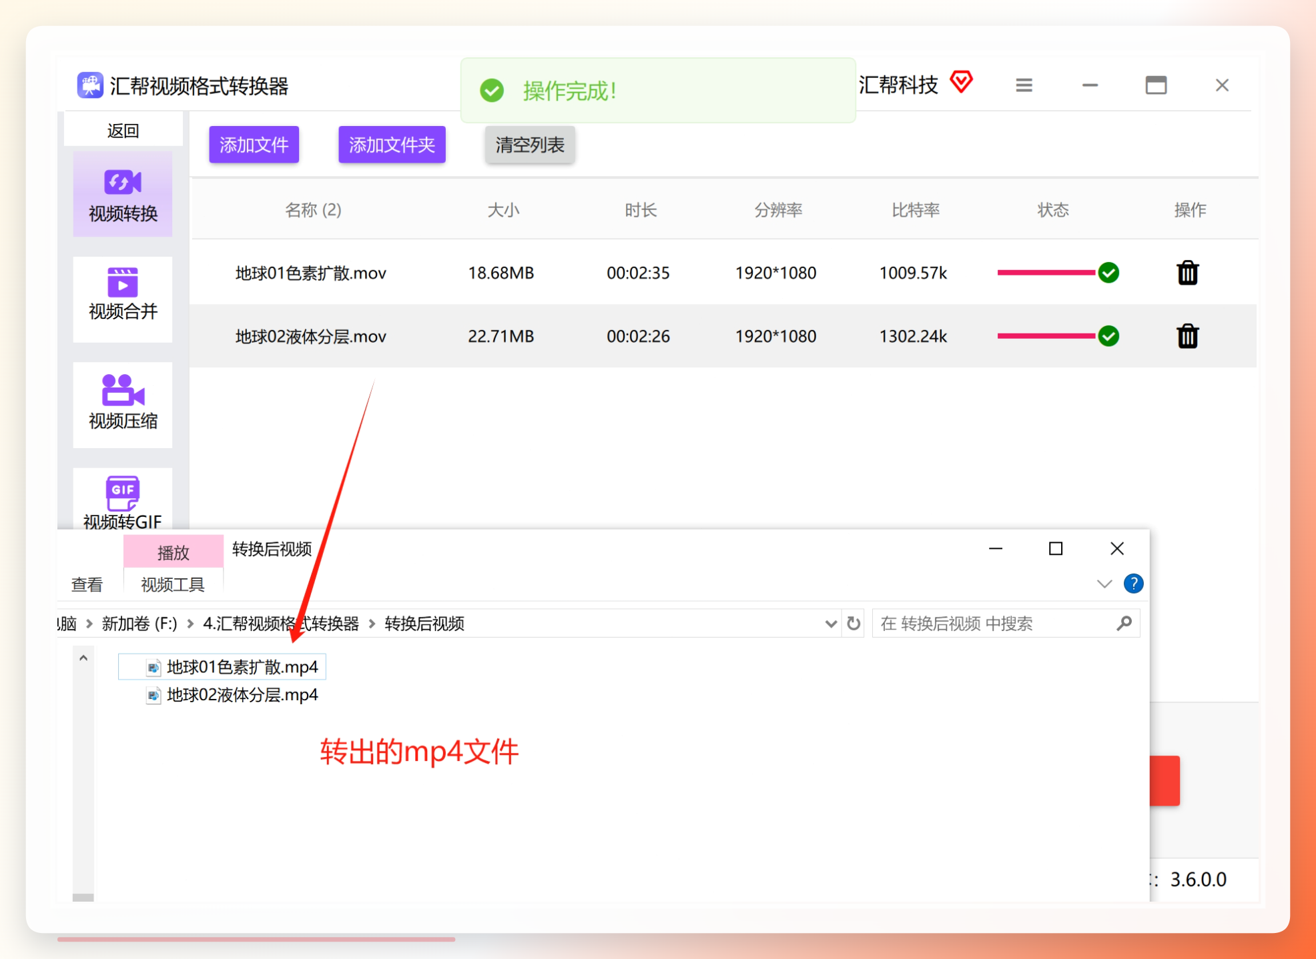Click the red diamond VIP icon
Viewport: 1316px width, 959px height.
(x=961, y=82)
